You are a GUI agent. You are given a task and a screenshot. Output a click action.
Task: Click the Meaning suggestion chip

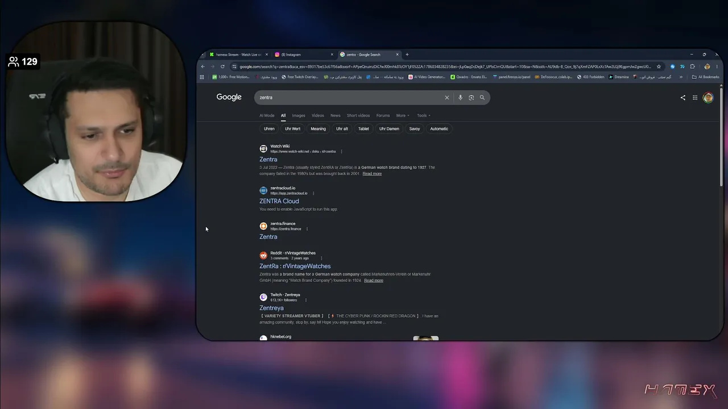pyautogui.click(x=318, y=129)
